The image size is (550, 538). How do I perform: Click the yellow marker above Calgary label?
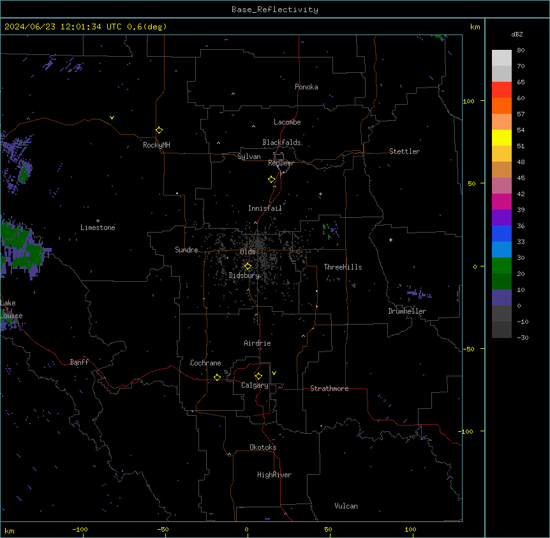point(258,376)
